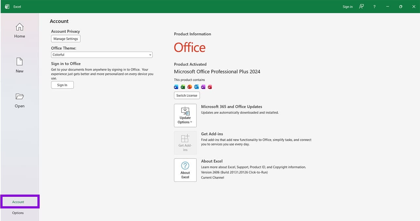The height and width of the screenshot is (221, 420).
Task: Open the About Excel button
Action: tap(185, 170)
